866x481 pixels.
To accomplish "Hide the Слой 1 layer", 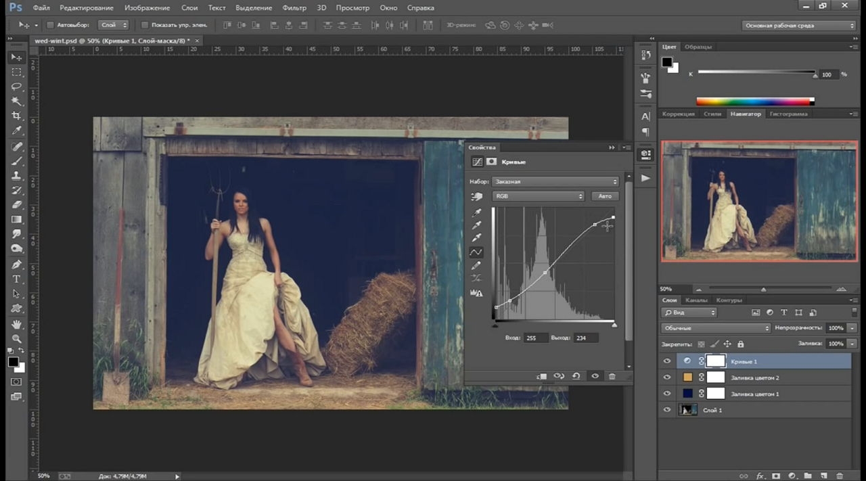I will (668, 410).
